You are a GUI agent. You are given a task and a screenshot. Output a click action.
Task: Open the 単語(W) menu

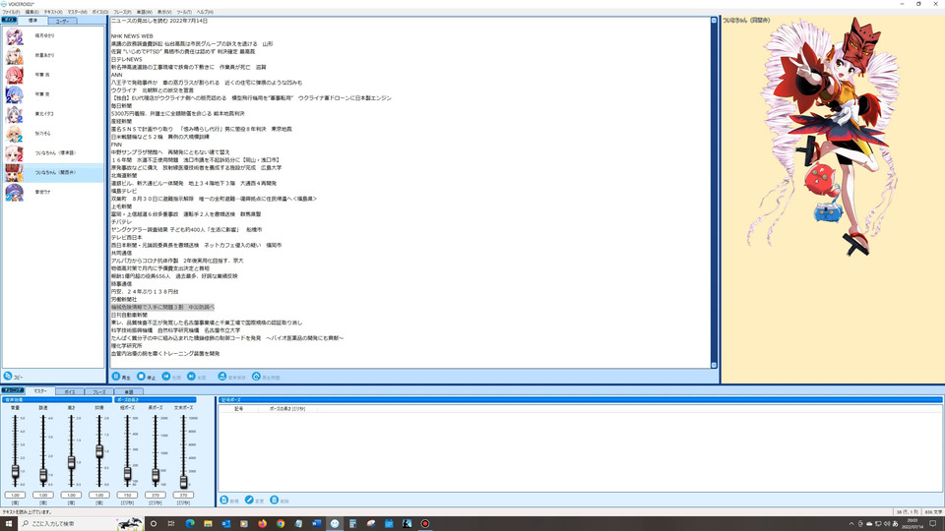tap(145, 12)
